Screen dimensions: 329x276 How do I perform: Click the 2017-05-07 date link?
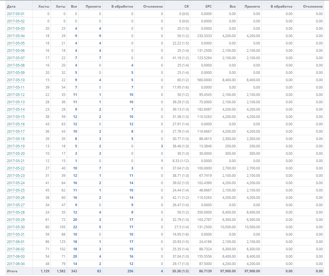click(16, 58)
